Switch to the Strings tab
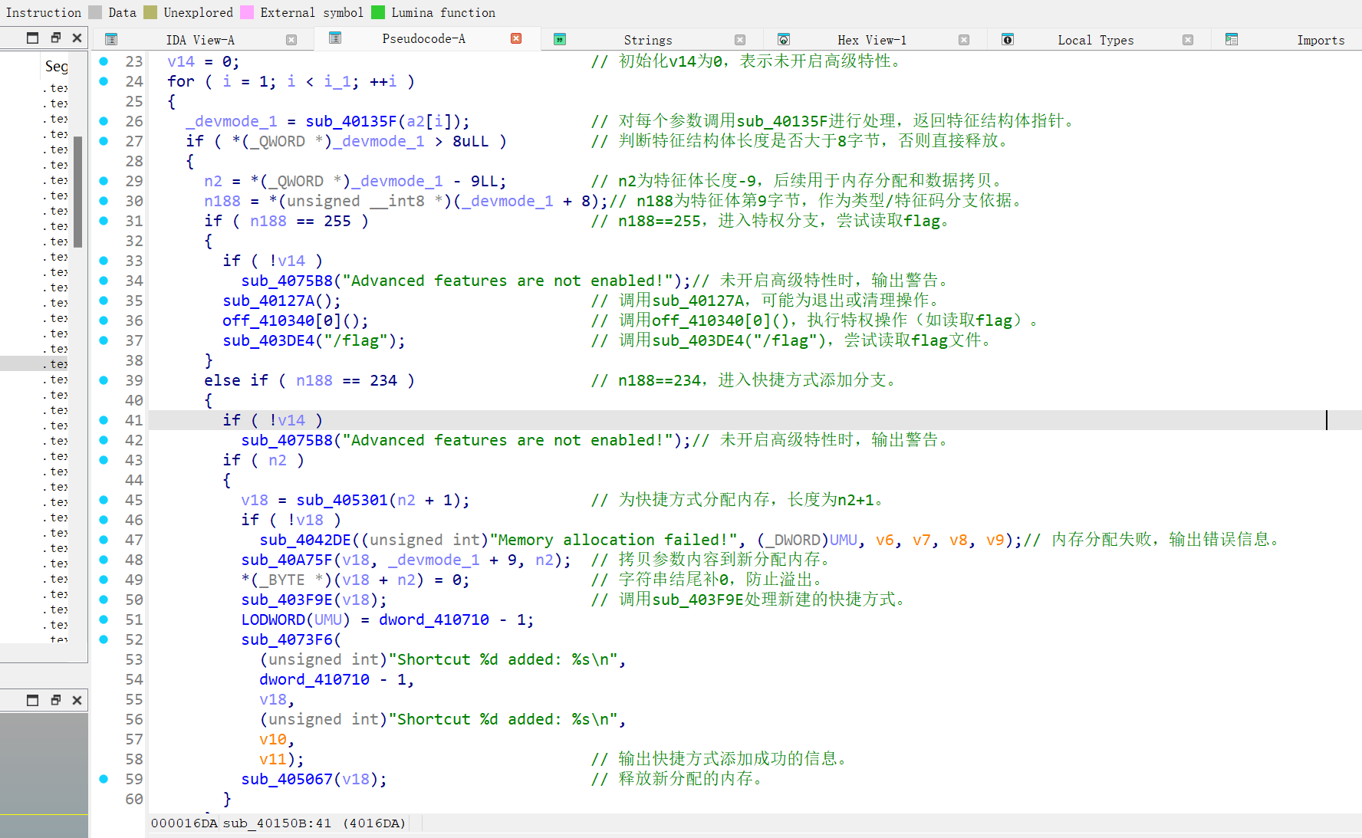The height and width of the screenshot is (838, 1362). coord(647,39)
